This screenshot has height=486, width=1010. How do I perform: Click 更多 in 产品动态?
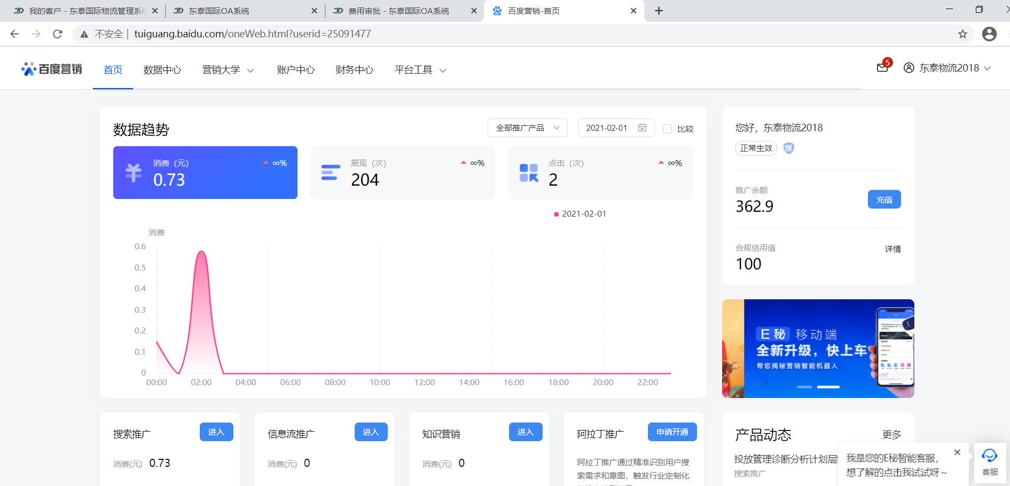(891, 435)
